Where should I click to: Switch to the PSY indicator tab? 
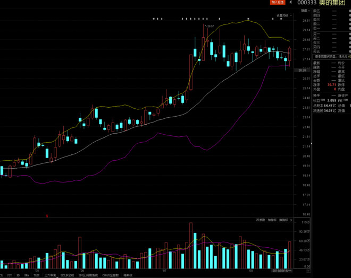point(10,275)
